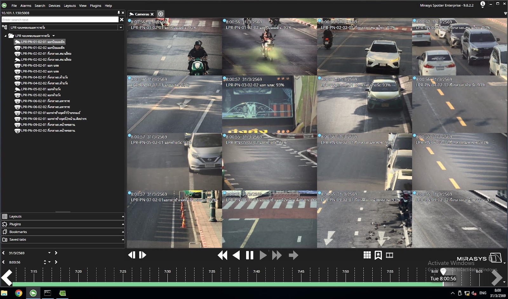
Task: Open the Help menu
Action: tap(108, 6)
